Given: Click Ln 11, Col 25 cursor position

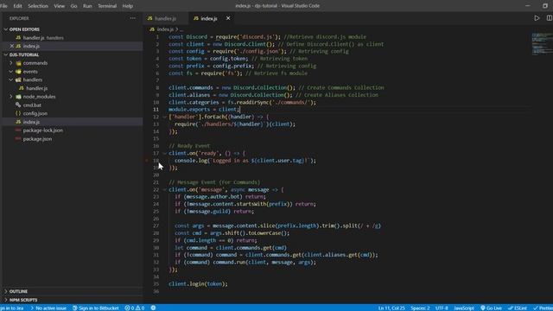Looking at the screenshot, I should [391, 308].
